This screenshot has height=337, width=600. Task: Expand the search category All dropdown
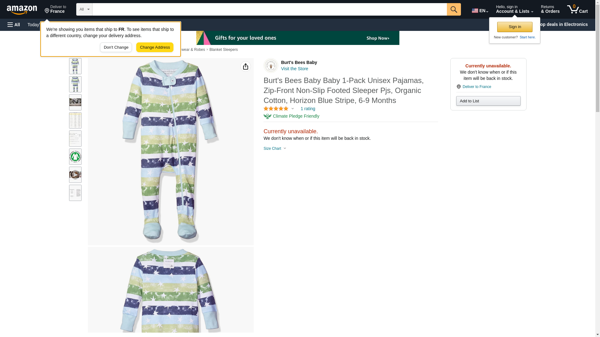coord(84,9)
